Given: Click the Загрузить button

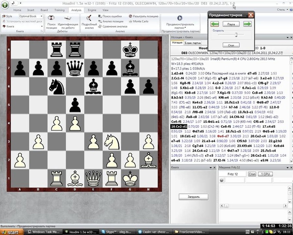Looking at the screenshot, I should [x=194, y=197].
